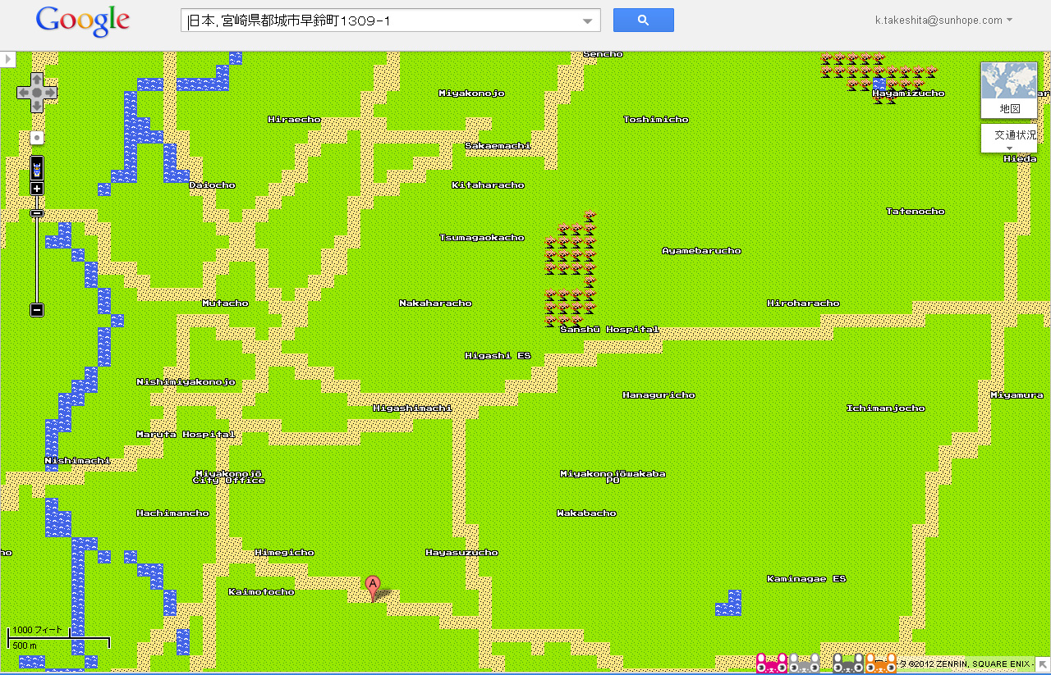
Task: Click the blue magnifier search button
Action: 643,21
